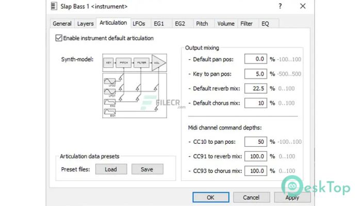Click the Preset files label

[x=75, y=169]
